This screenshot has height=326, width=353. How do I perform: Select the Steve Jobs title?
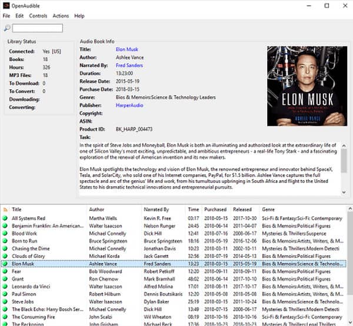23,302
